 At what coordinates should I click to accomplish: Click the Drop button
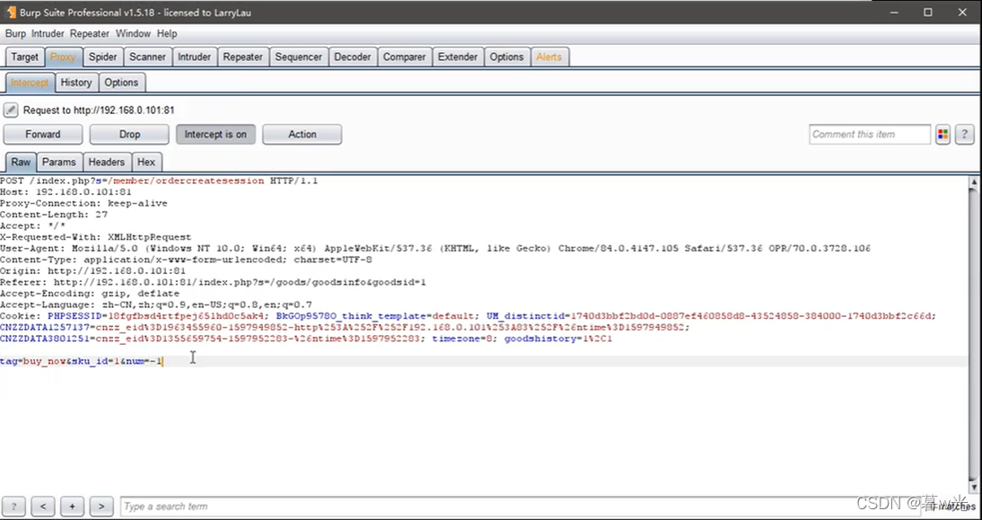(x=129, y=134)
